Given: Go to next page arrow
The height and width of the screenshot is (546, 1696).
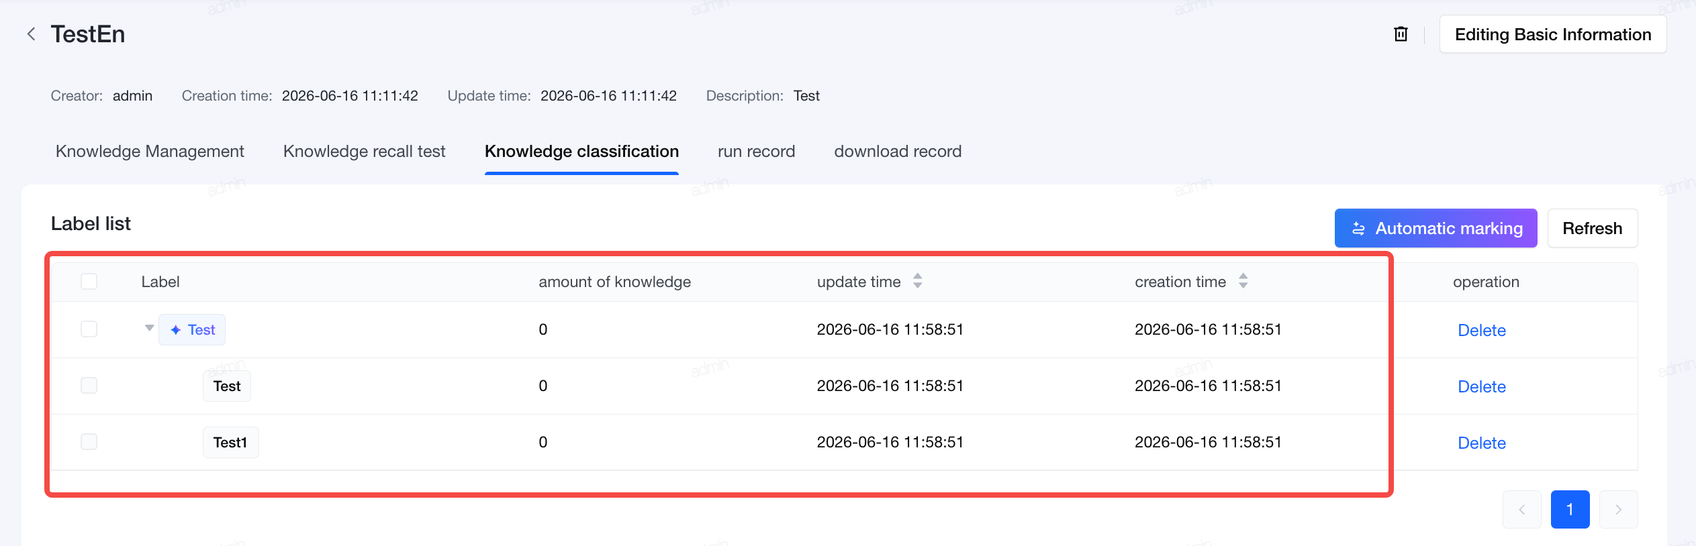Looking at the screenshot, I should click(1618, 510).
